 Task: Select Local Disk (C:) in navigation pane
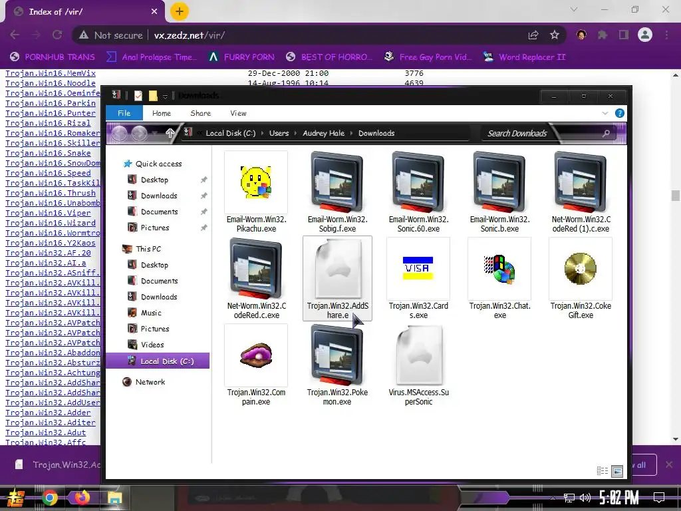tap(158, 361)
